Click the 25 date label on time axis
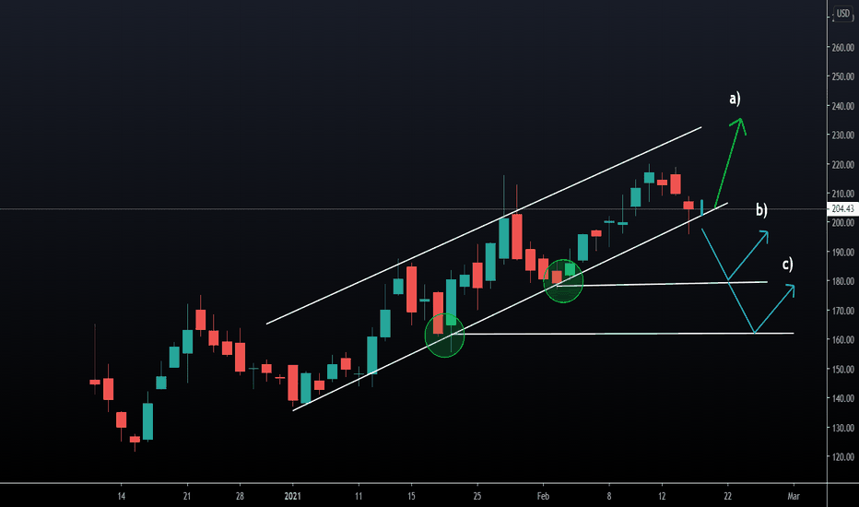 coord(477,496)
